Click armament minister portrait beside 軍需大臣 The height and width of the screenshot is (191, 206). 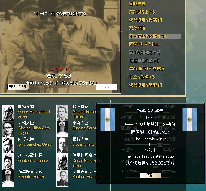62,129
